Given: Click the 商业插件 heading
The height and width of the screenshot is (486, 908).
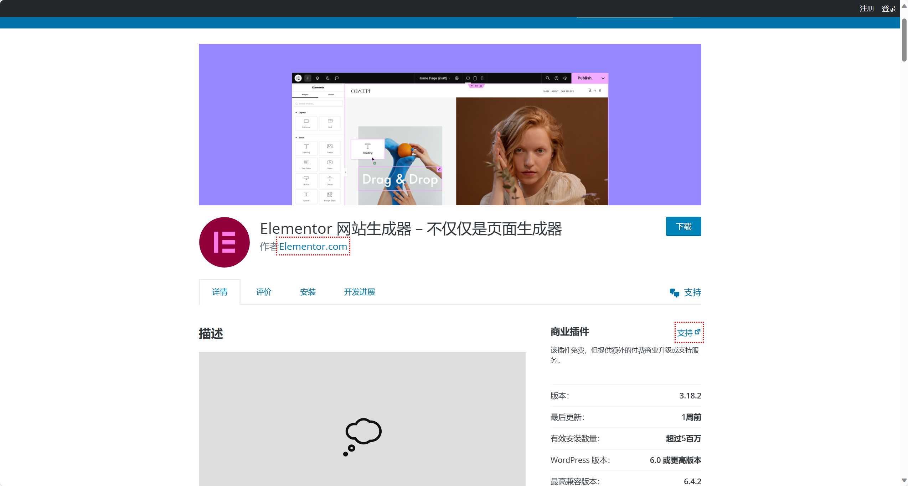Looking at the screenshot, I should pyautogui.click(x=569, y=332).
